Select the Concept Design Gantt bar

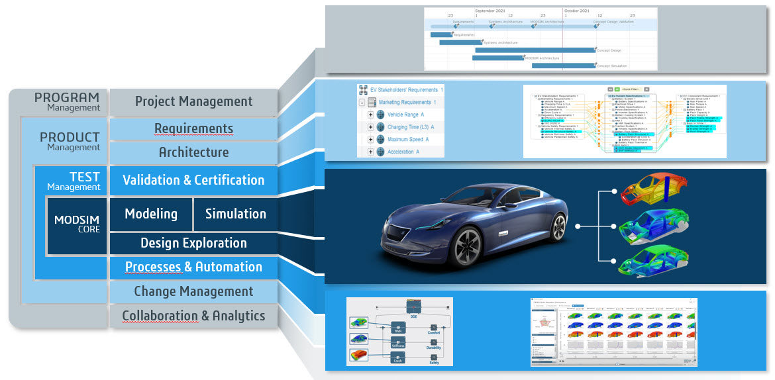point(535,50)
